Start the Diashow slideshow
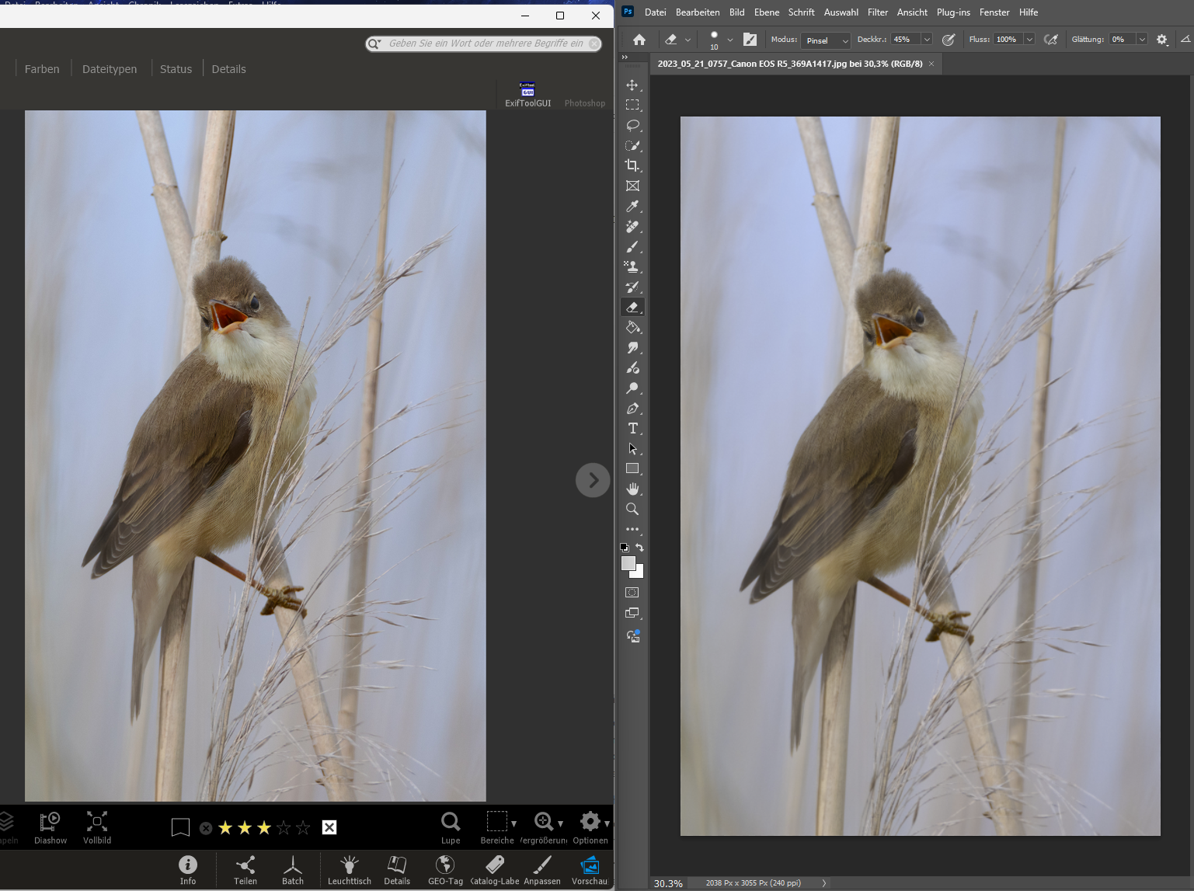 [x=50, y=827]
